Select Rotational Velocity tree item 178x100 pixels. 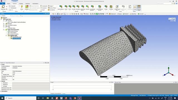point(14,34)
